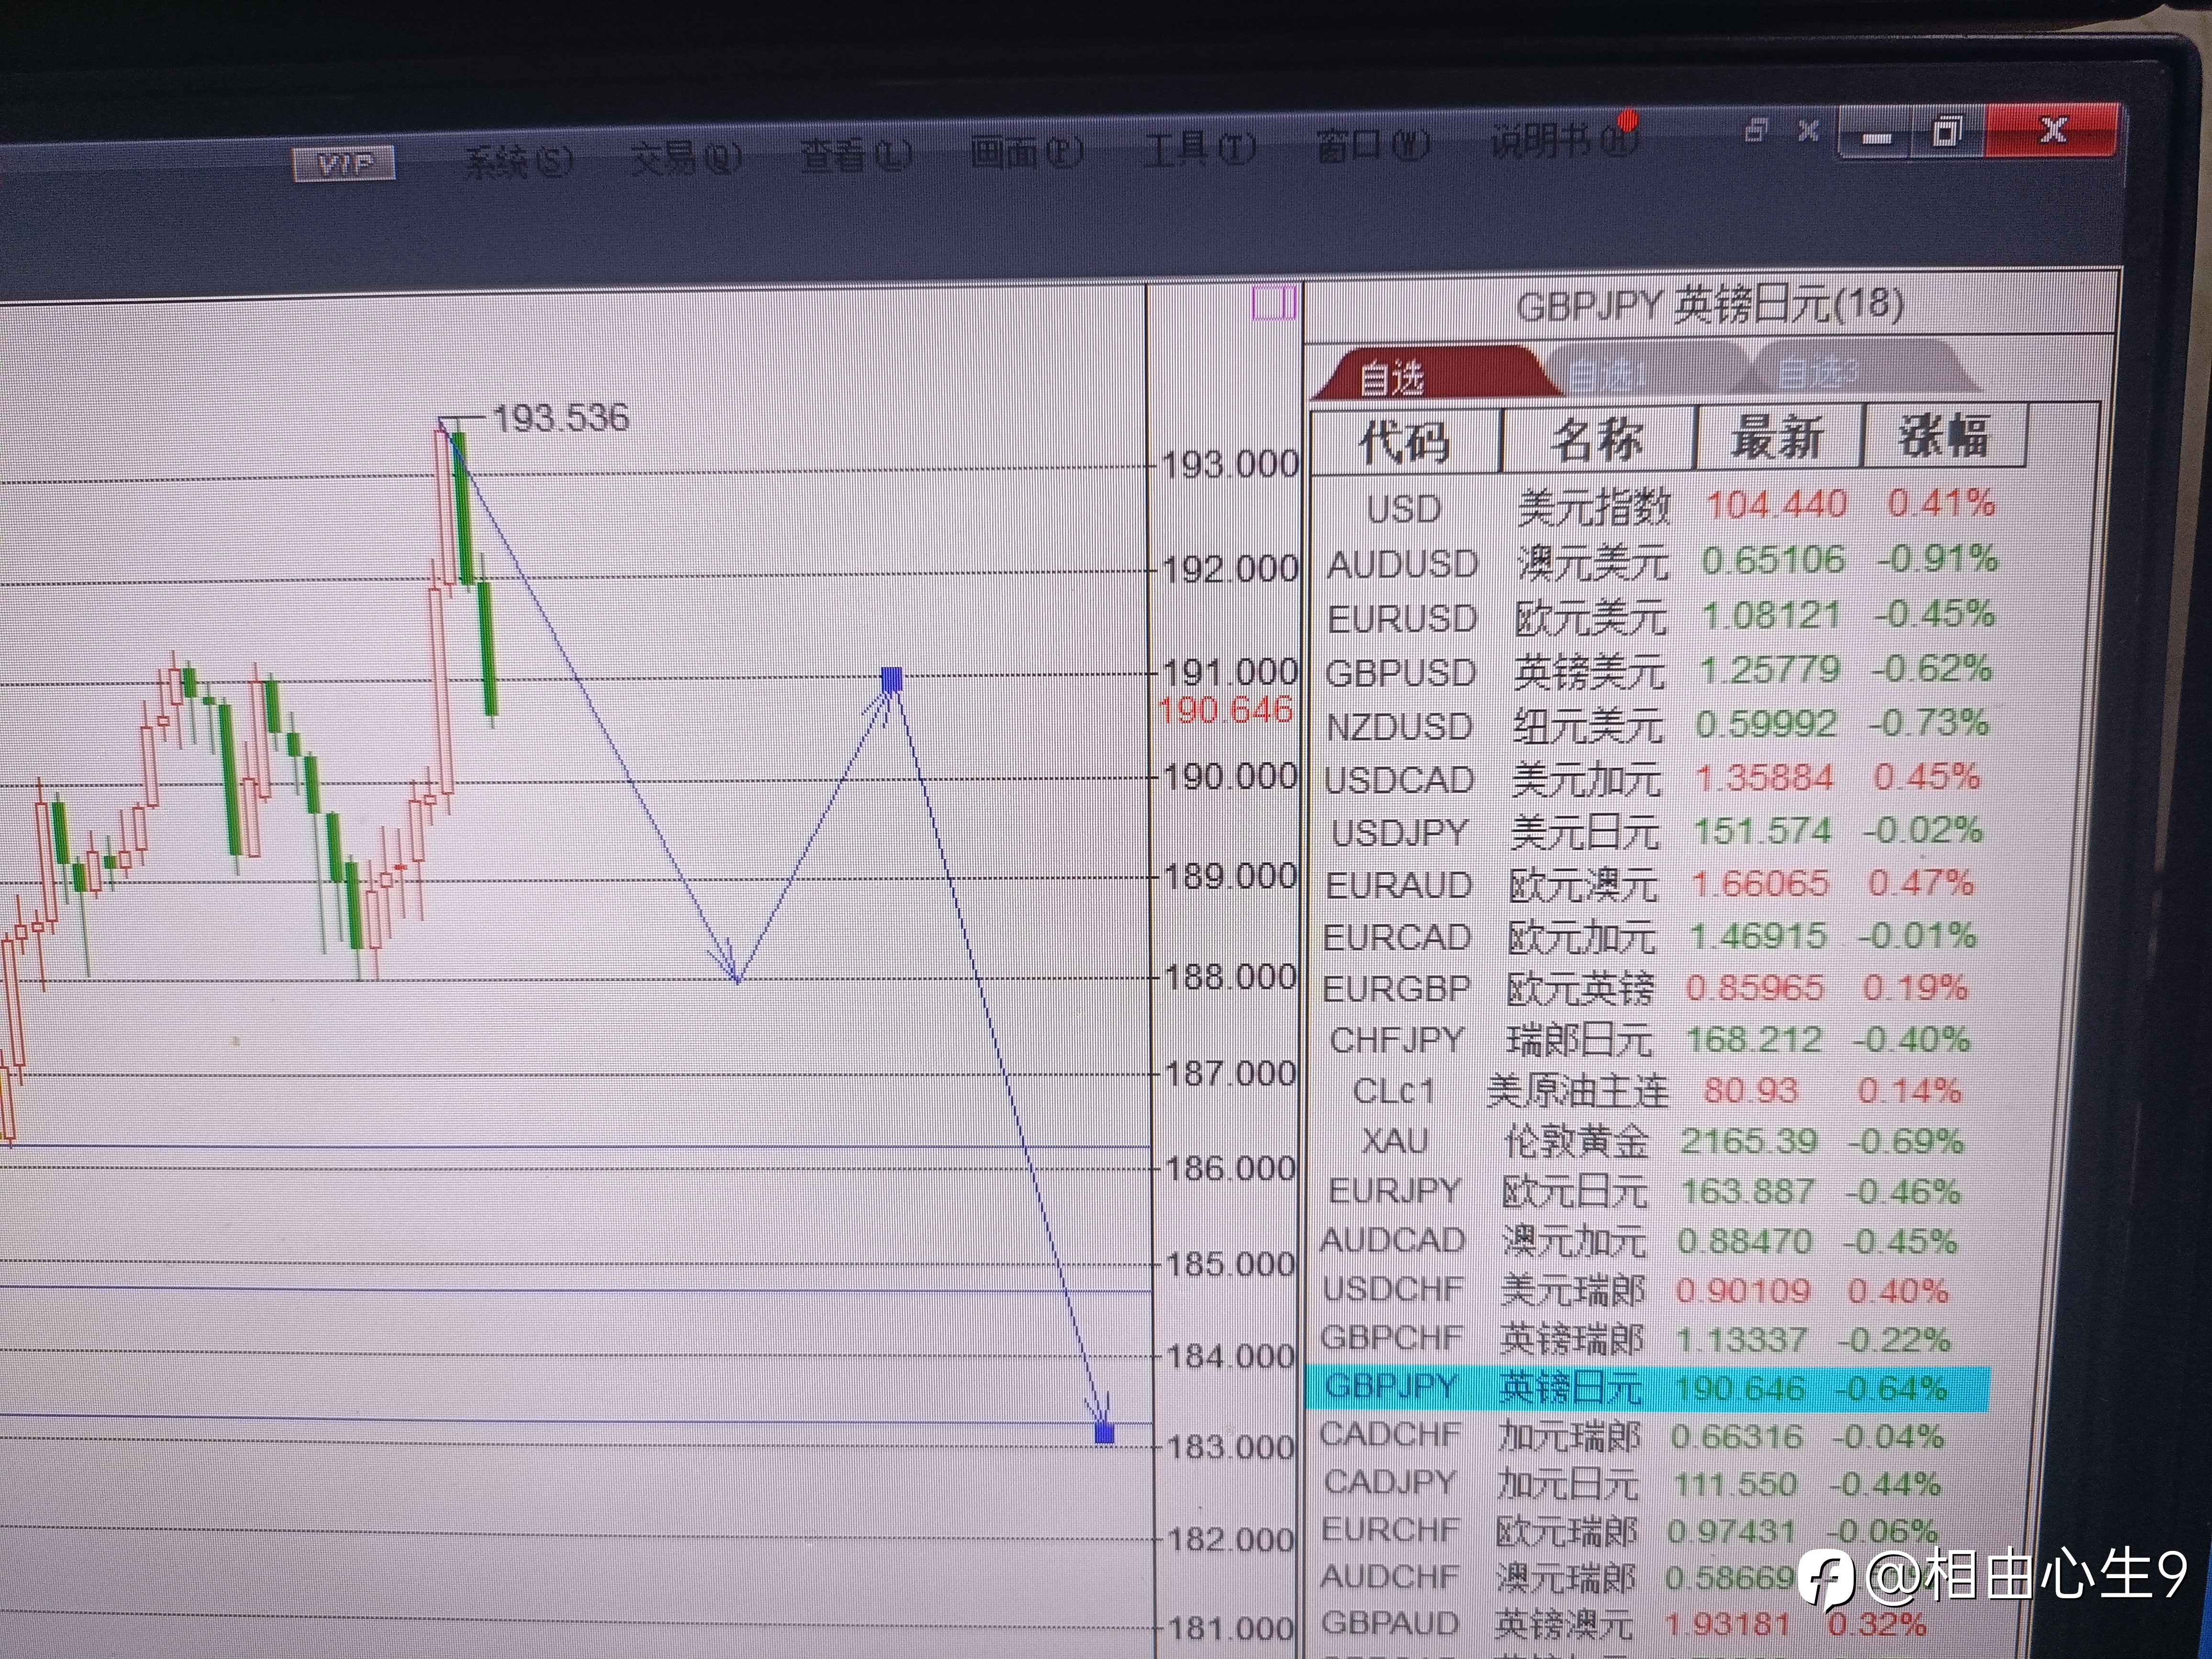
Task: Click the 0.47% EURAUD change value
Action: pos(1921,883)
